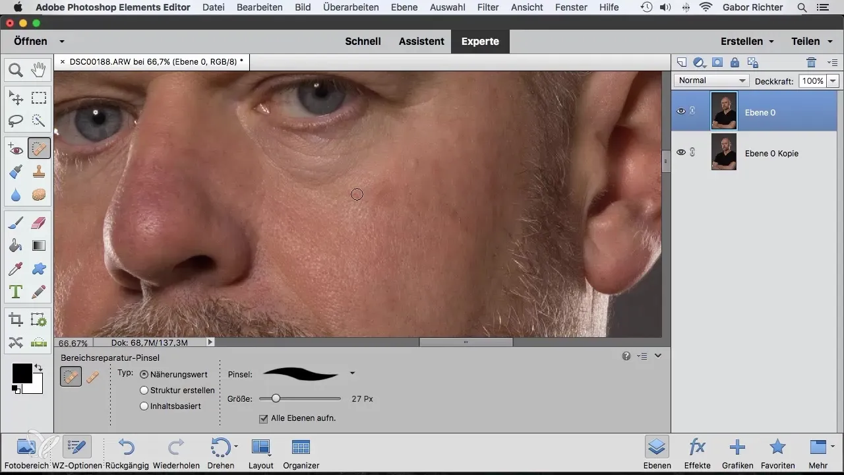Open tool options help
The width and height of the screenshot is (844, 475).
click(x=626, y=356)
